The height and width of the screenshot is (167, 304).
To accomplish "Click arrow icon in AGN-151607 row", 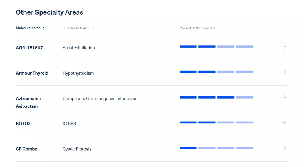I will click(284, 47).
